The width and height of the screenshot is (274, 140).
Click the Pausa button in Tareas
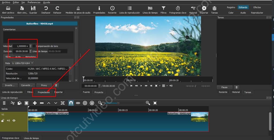point(224,87)
